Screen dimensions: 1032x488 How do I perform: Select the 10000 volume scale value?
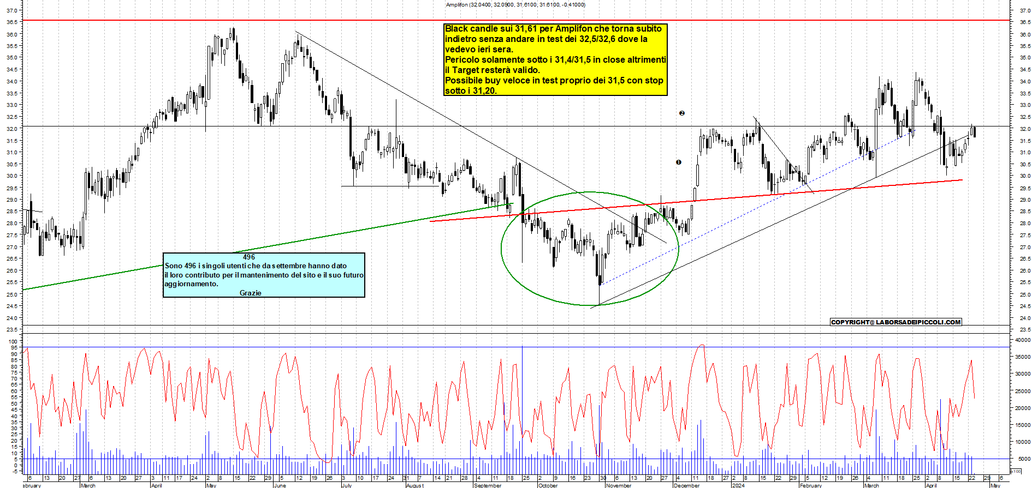pos(1023,442)
